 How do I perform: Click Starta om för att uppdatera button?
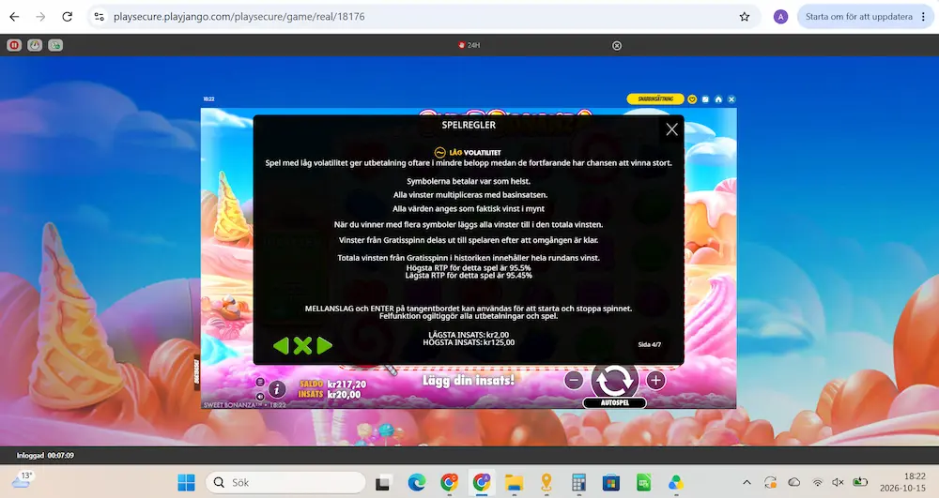(859, 17)
